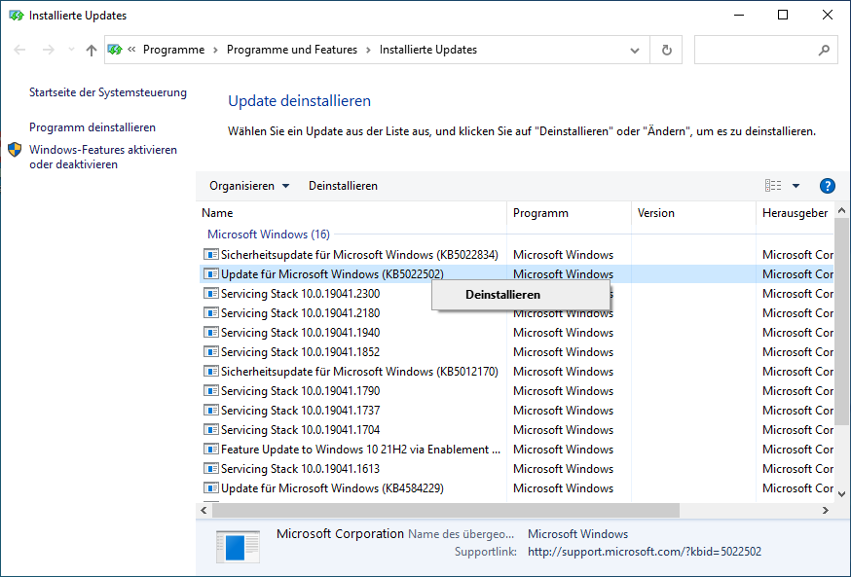Select Servicing Stack 10.0.19041.2180
Image resolution: width=851 pixels, height=577 pixels.
(516, 313)
